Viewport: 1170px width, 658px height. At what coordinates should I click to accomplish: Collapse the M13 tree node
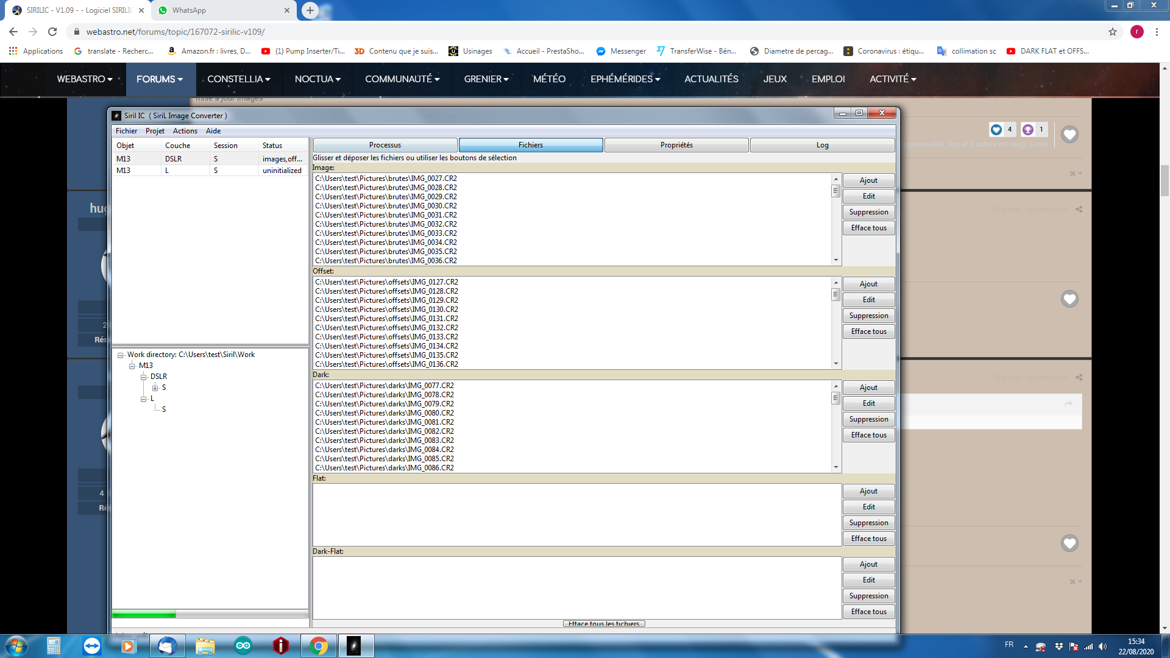(x=132, y=366)
